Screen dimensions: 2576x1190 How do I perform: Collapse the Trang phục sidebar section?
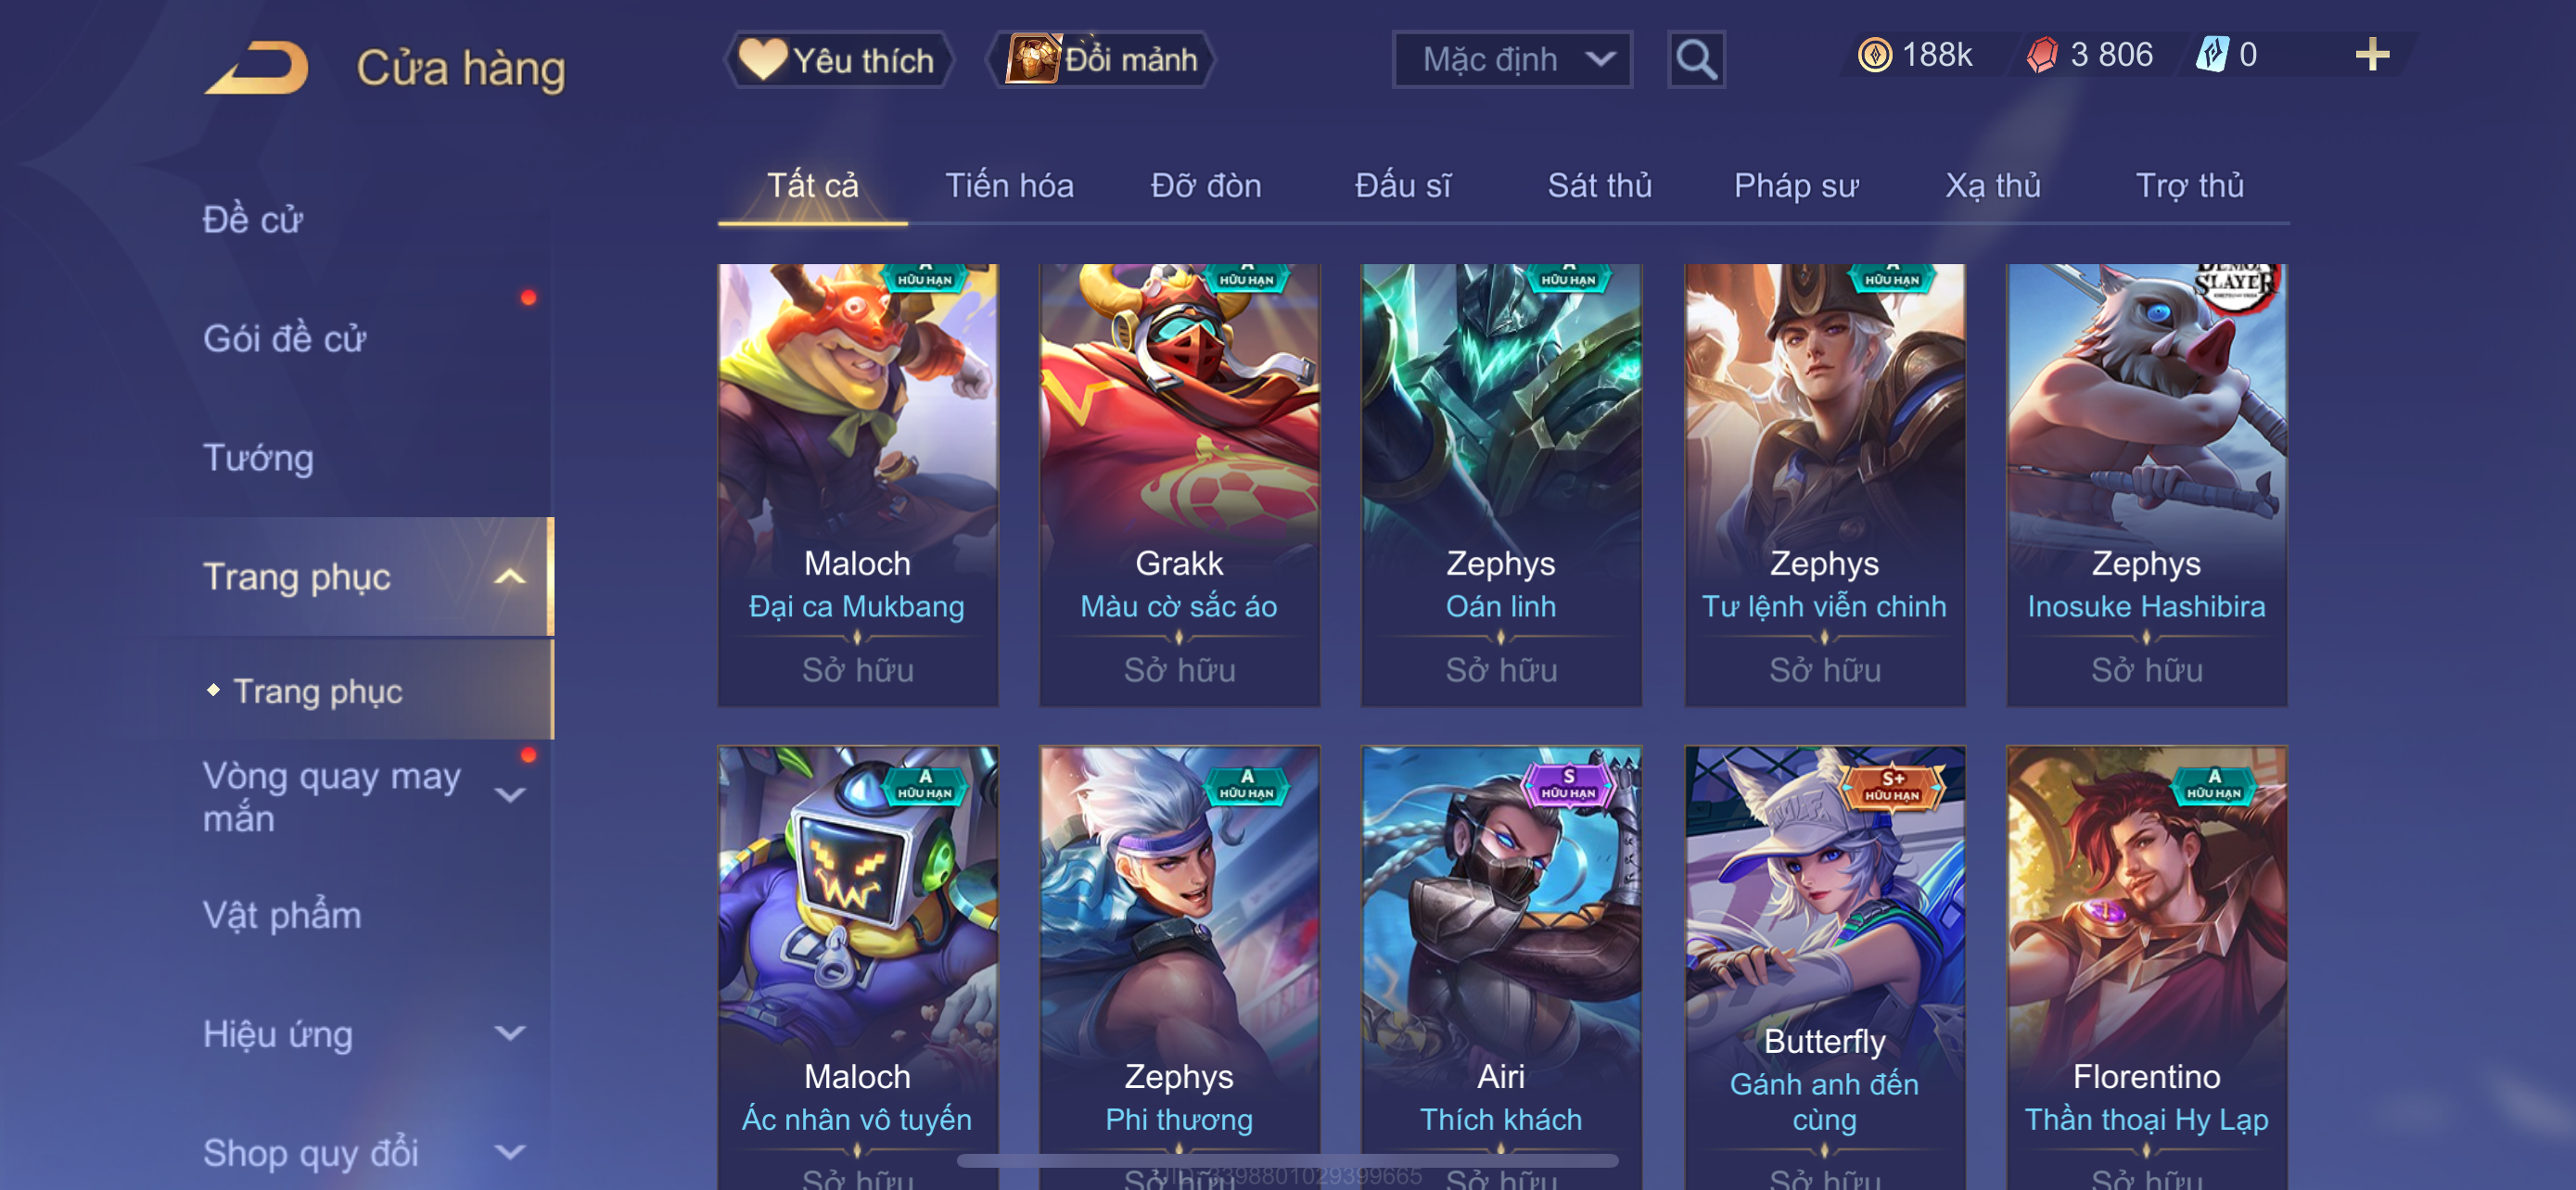tap(510, 576)
